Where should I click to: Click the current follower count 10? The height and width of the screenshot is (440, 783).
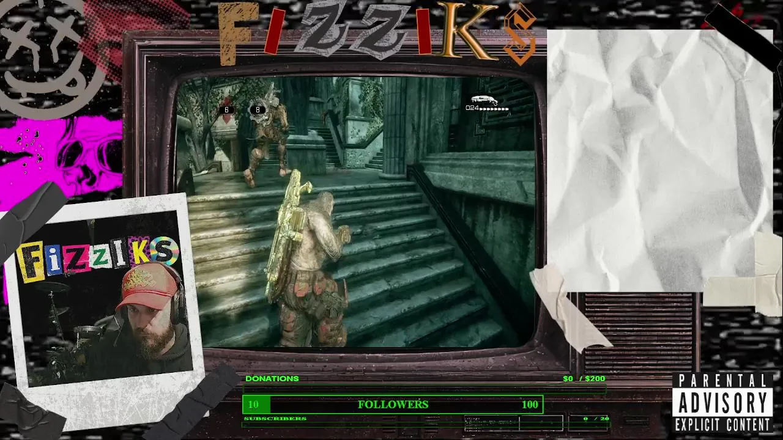253,405
